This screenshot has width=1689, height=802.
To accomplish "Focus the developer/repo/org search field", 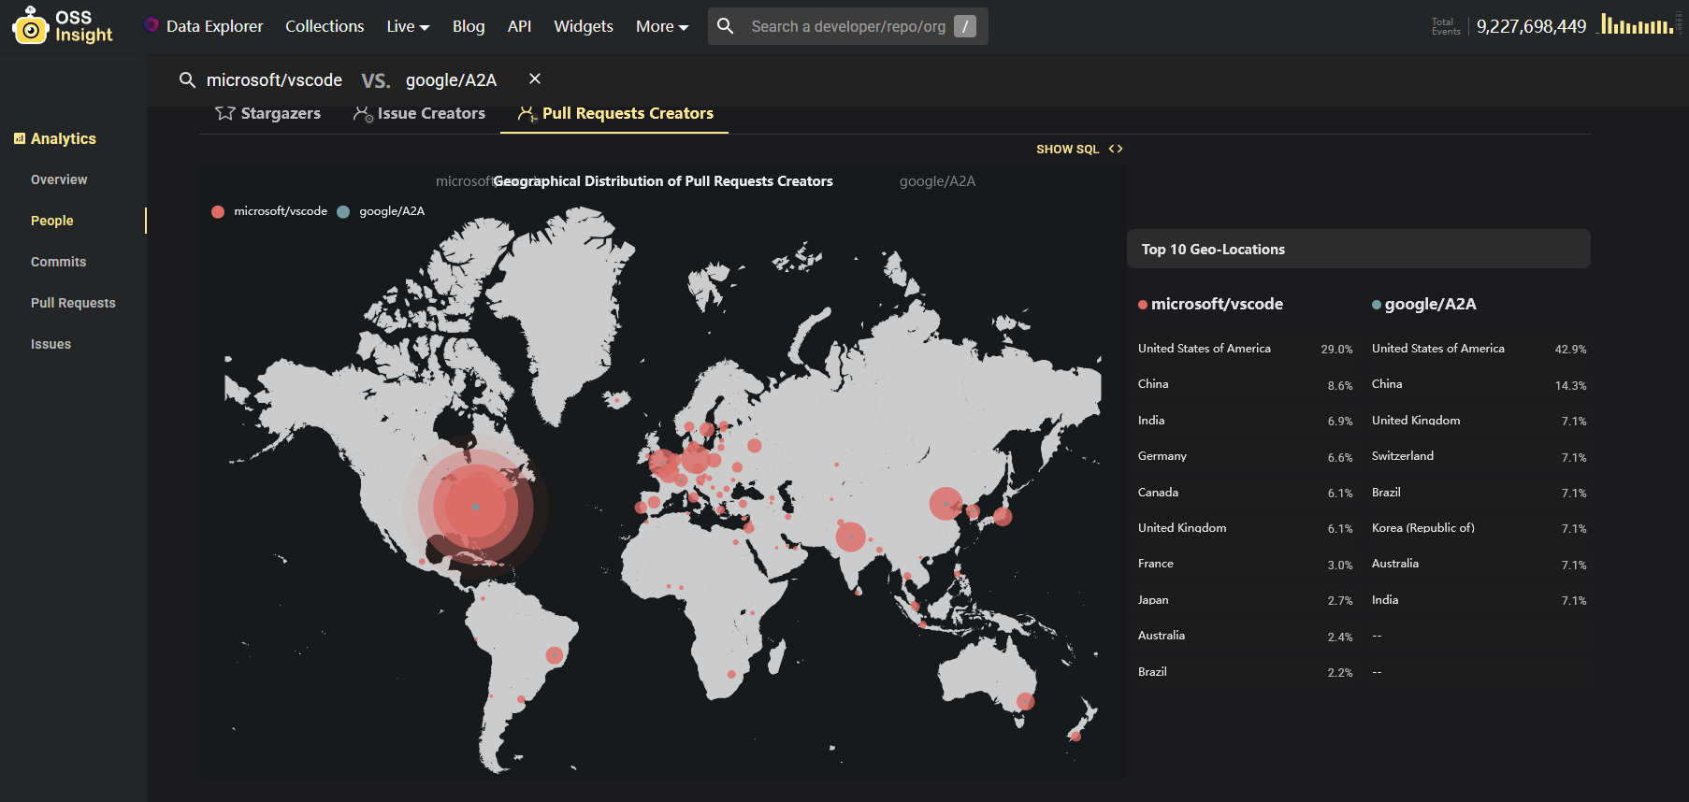I will click(x=848, y=26).
